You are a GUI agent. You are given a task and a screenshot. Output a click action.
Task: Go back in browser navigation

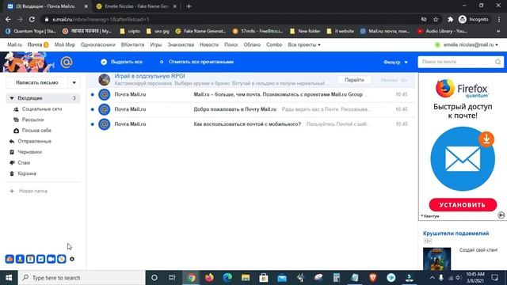[x=8, y=19]
